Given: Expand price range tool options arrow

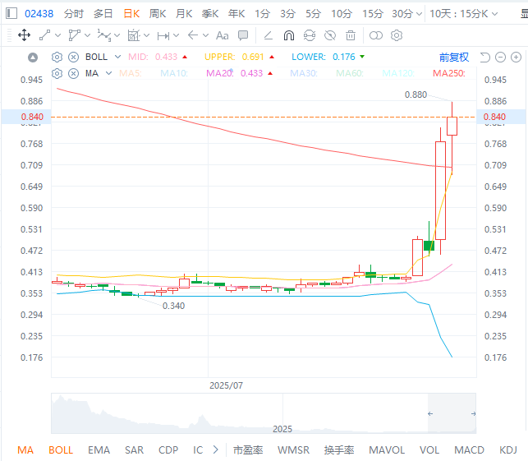Looking at the screenshot, I should click(146, 35).
